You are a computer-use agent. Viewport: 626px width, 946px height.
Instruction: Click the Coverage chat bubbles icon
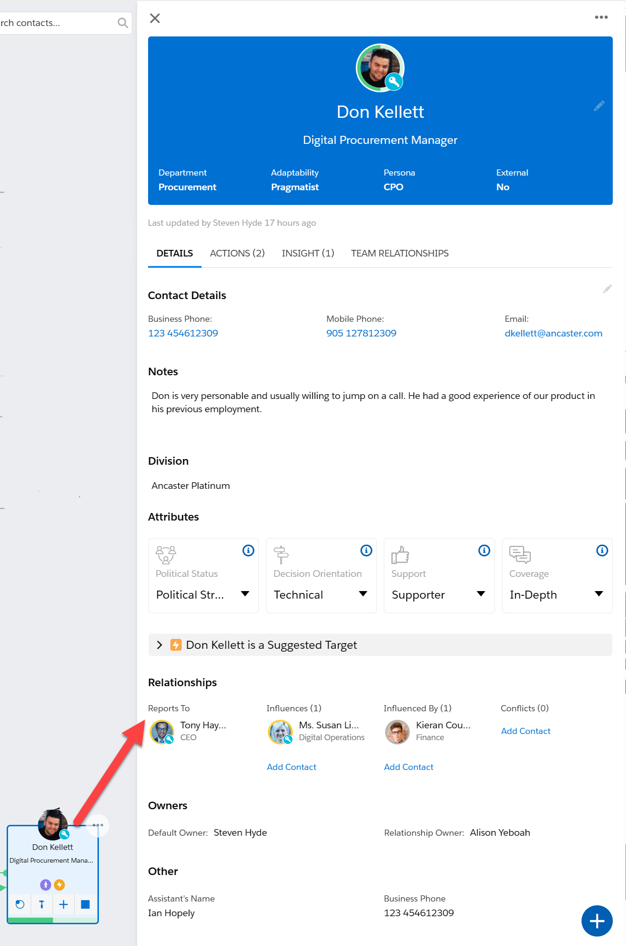[x=520, y=555]
